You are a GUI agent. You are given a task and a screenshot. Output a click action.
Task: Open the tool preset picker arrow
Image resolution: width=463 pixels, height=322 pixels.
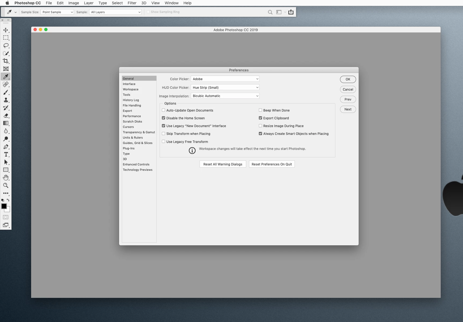[16, 12]
